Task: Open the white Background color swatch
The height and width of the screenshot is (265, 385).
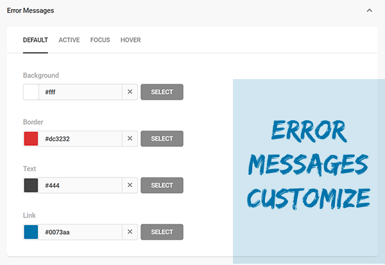Action: point(31,92)
